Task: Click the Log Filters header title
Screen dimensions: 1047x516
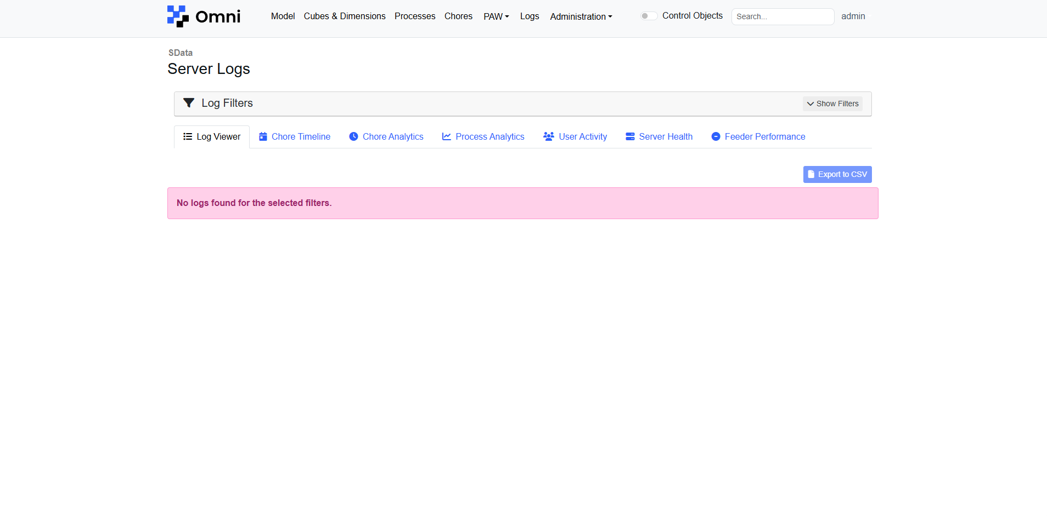Action: tap(227, 103)
